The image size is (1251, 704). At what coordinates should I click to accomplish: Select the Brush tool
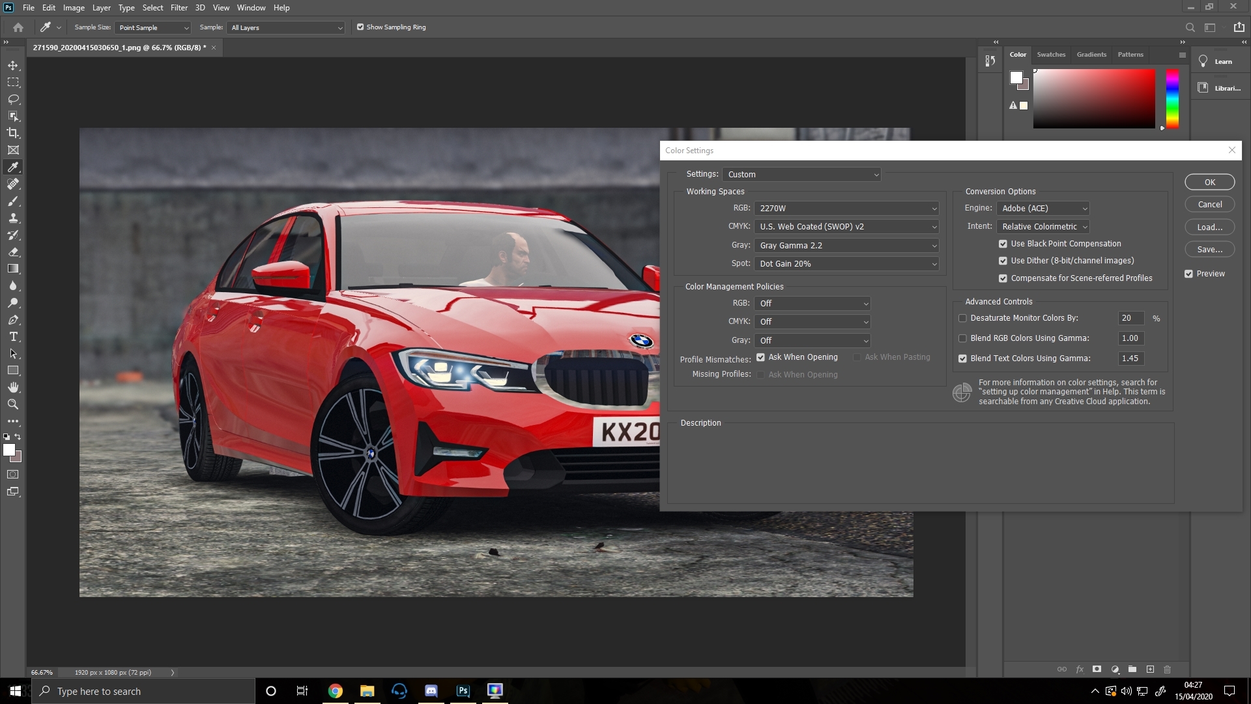tap(13, 201)
